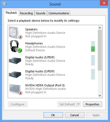Select the NVIDIA HDMI Output monitor icon
The image size is (110, 122).
click(x=15, y=89)
